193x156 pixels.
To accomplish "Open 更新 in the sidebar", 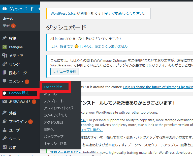I will coord(6,26).
